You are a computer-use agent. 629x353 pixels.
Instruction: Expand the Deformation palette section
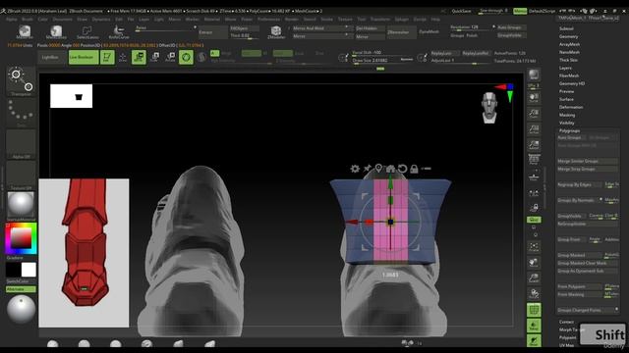571,107
